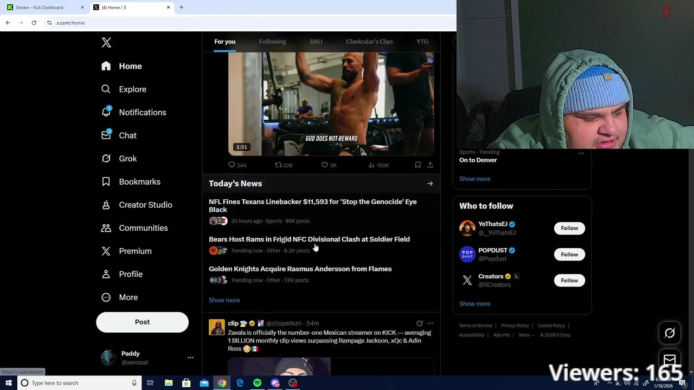Click the Communities people icon

tap(106, 228)
